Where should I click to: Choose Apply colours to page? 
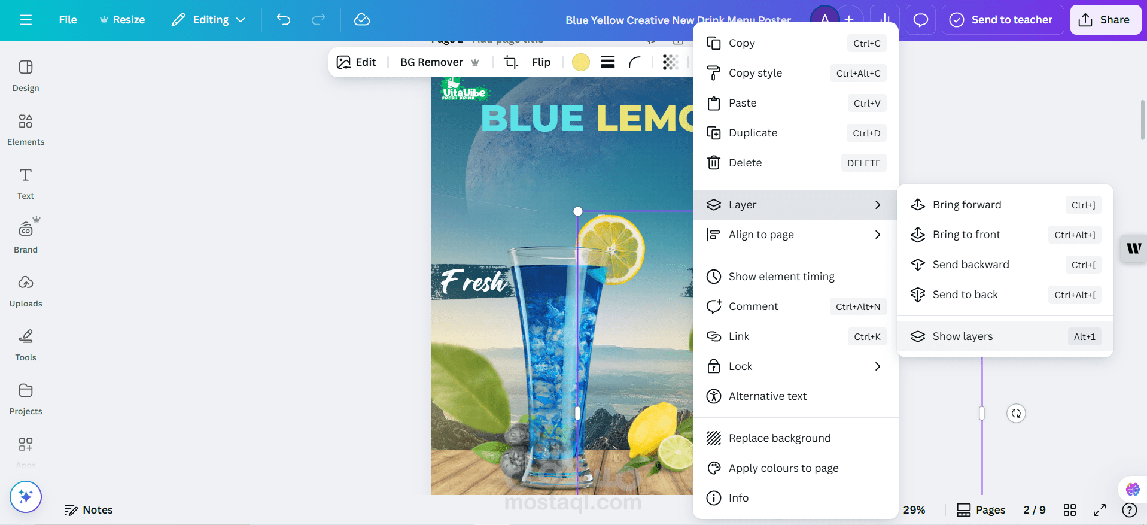coord(796,468)
